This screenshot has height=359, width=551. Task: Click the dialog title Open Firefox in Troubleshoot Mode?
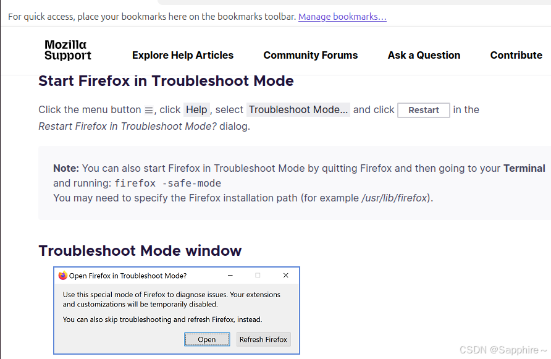coord(128,276)
